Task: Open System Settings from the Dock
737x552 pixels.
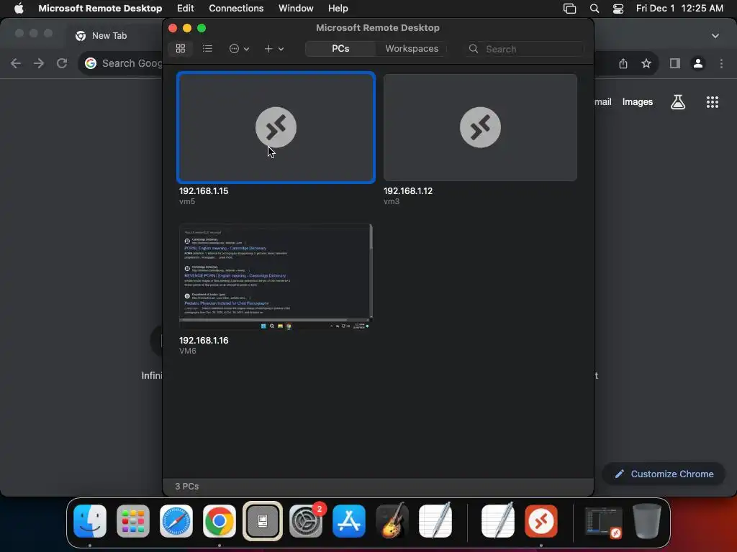Action: pyautogui.click(x=305, y=521)
